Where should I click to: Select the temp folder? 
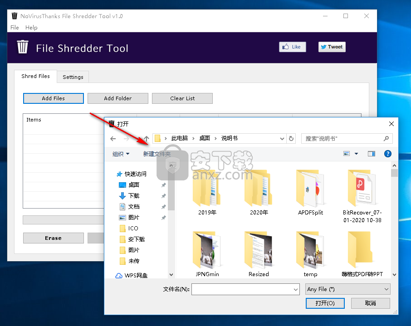[310, 254]
